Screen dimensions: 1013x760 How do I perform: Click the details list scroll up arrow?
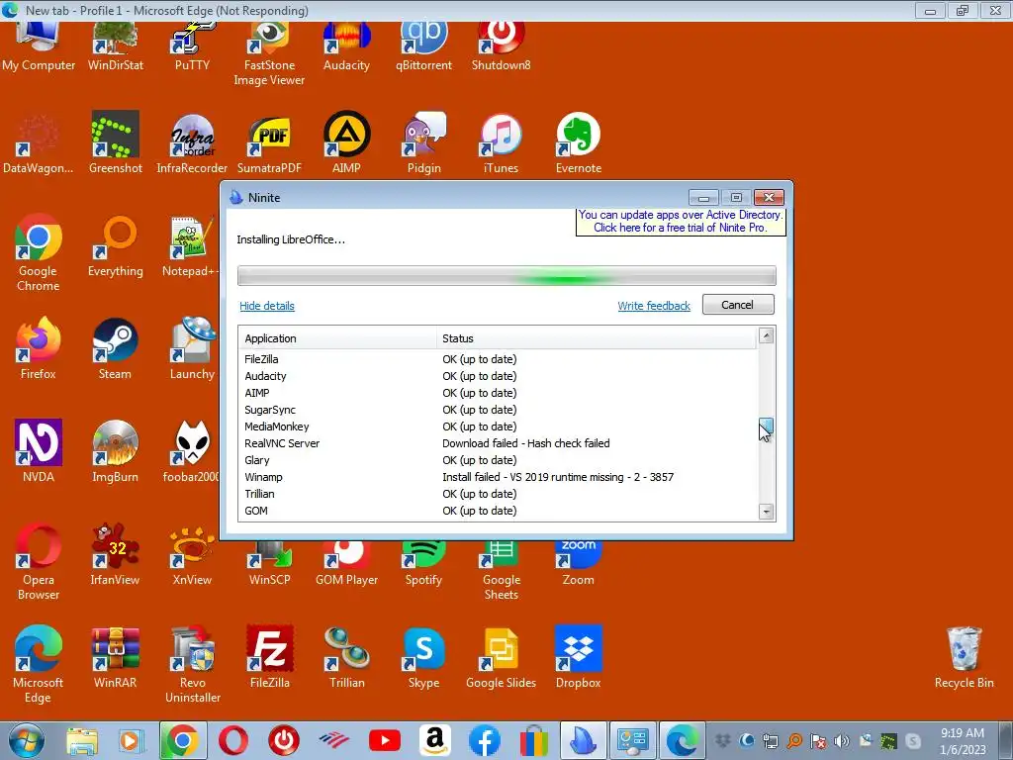tap(767, 335)
